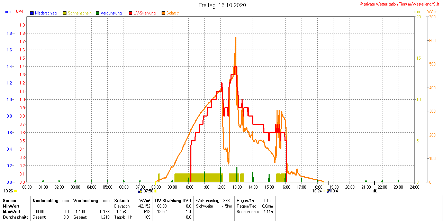Click the 24:00 label on the time axis
The width and height of the screenshot is (443, 221).
pos(414,187)
